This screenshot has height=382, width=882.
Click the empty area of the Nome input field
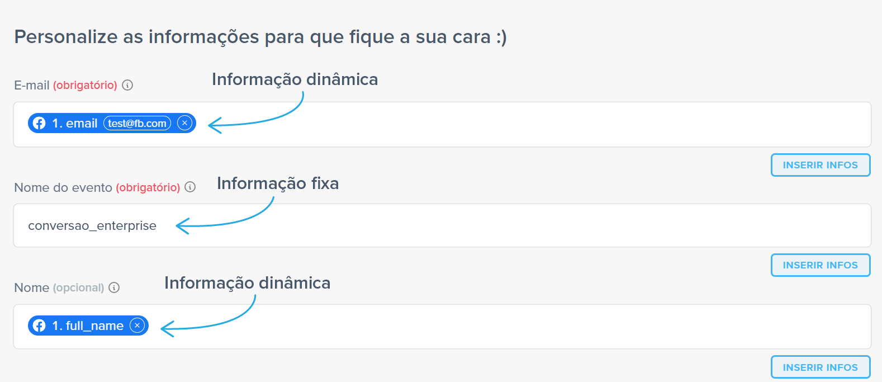[x=503, y=327]
